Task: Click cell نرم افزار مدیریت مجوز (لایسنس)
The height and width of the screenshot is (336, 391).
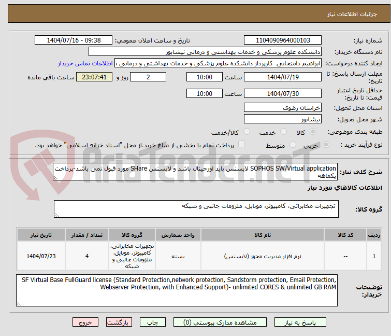Action: pos(263,256)
